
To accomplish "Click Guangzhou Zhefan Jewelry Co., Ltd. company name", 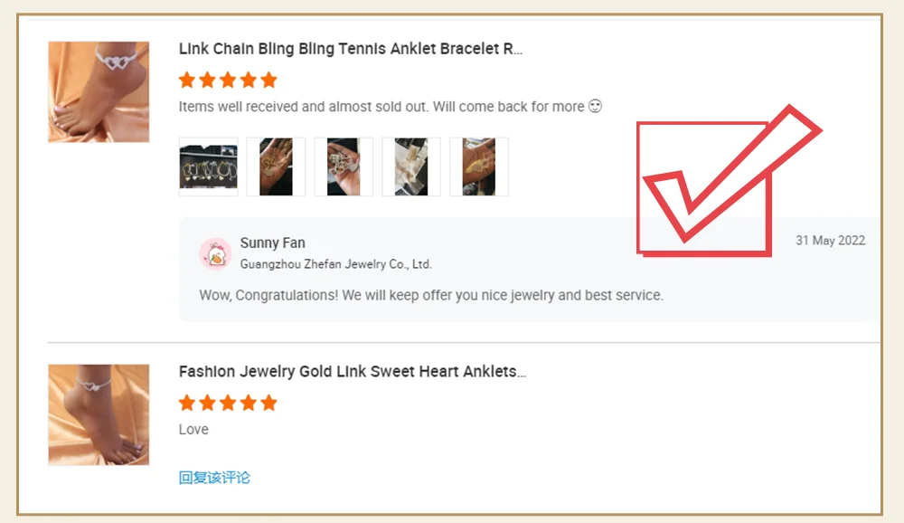I will pyautogui.click(x=335, y=264).
